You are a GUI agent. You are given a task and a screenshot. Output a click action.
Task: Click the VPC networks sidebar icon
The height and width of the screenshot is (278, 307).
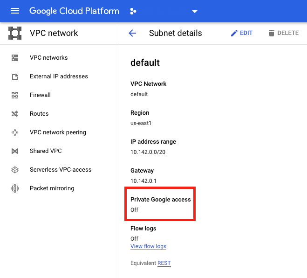(x=15, y=58)
